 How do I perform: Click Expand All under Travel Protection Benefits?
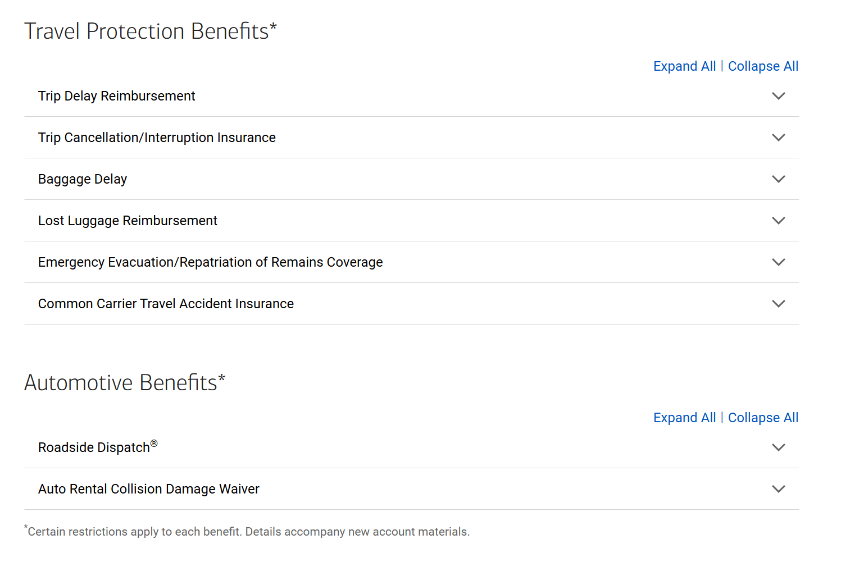coord(684,66)
